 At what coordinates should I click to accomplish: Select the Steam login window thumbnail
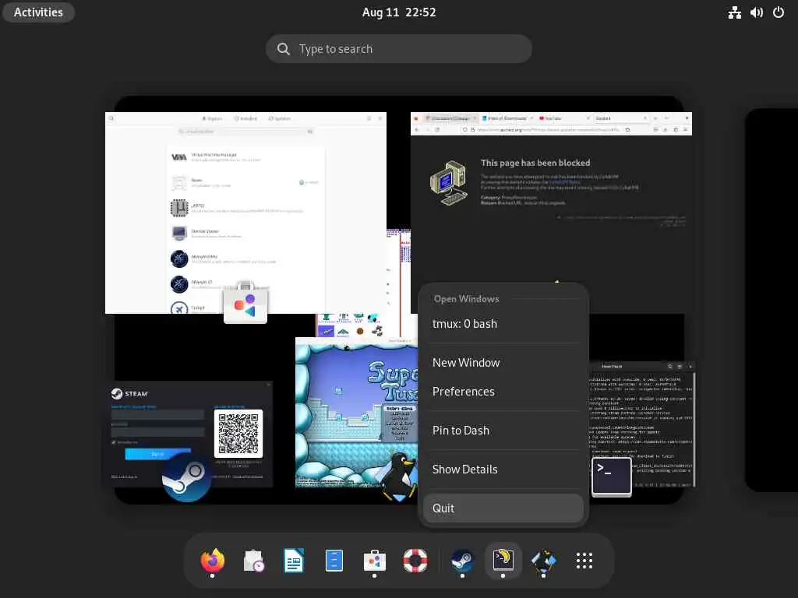point(189,434)
